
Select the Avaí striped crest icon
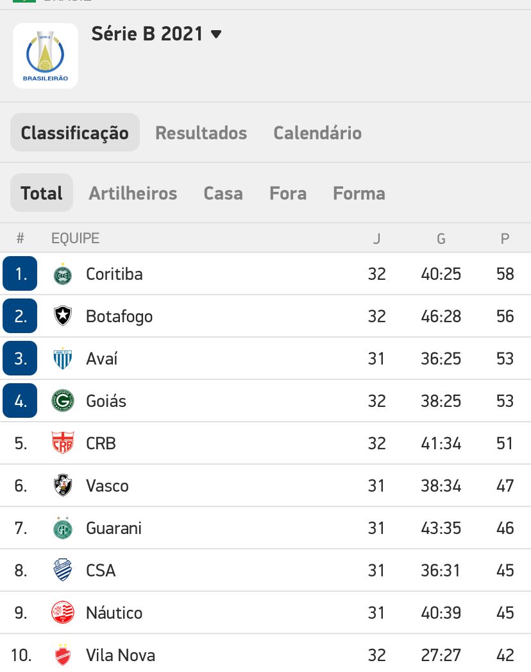[62, 358]
